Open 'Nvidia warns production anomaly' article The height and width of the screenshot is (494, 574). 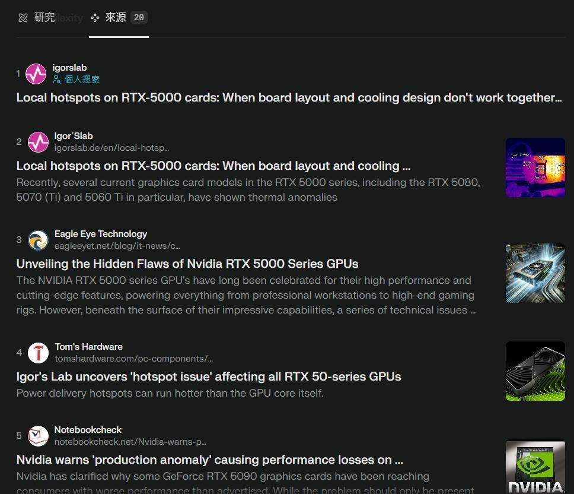tap(210, 460)
